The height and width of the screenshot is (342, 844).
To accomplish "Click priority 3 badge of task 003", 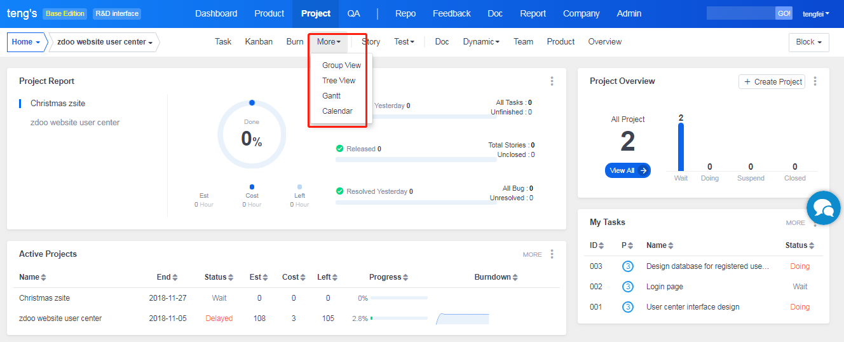I will (x=628, y=266).
